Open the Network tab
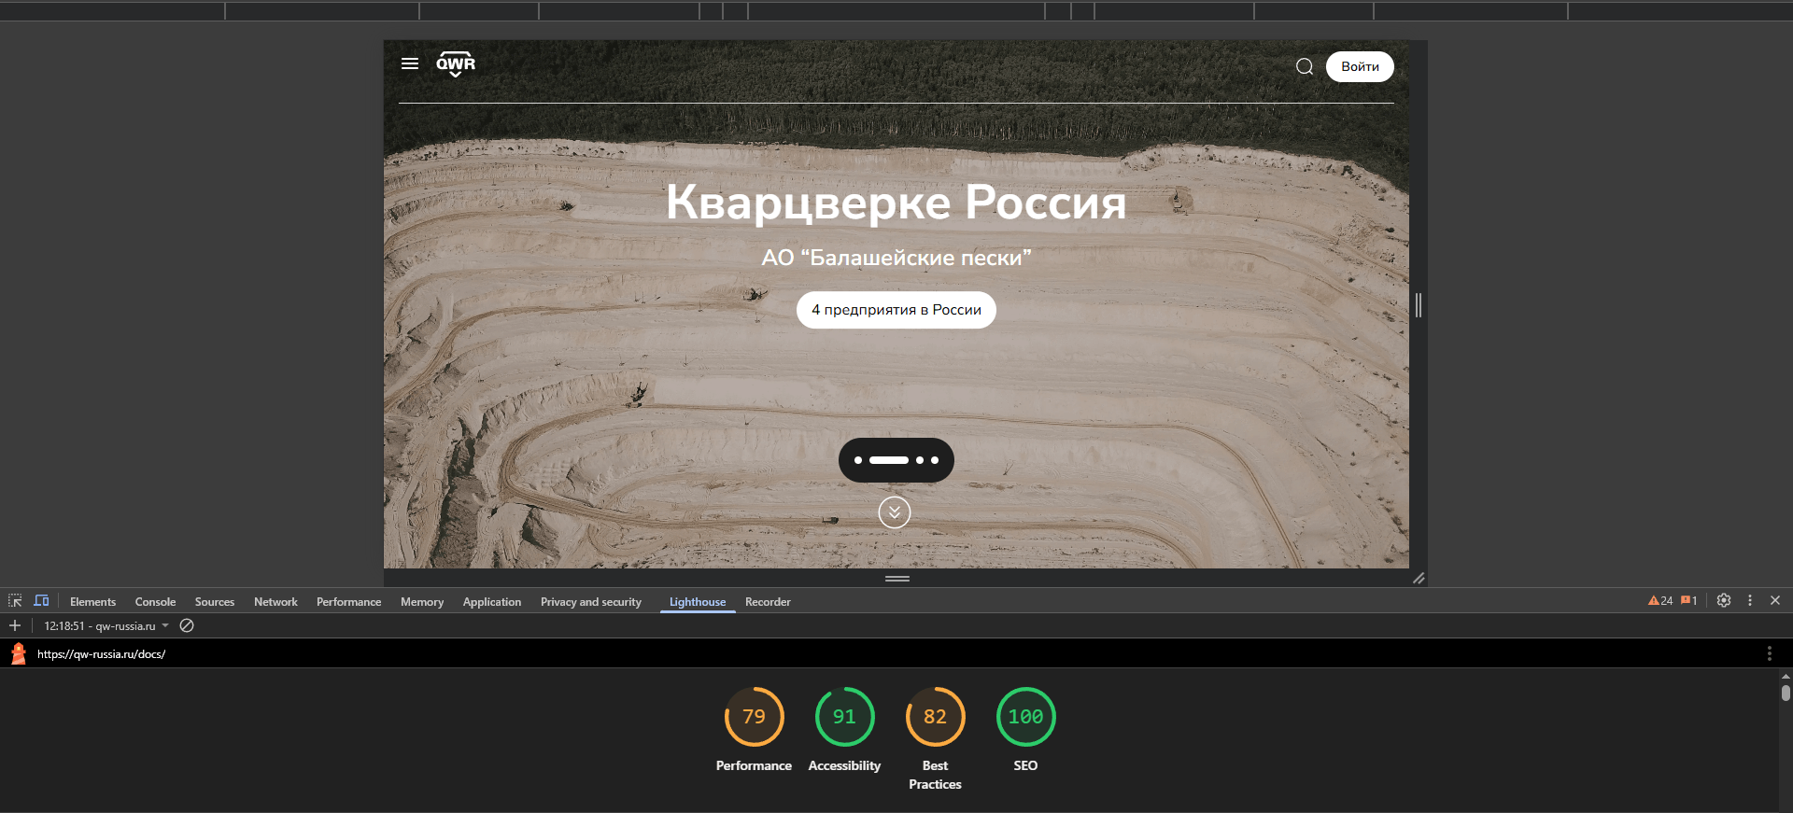The width and height of the screenshot is (1793, 813). (275, 602)
